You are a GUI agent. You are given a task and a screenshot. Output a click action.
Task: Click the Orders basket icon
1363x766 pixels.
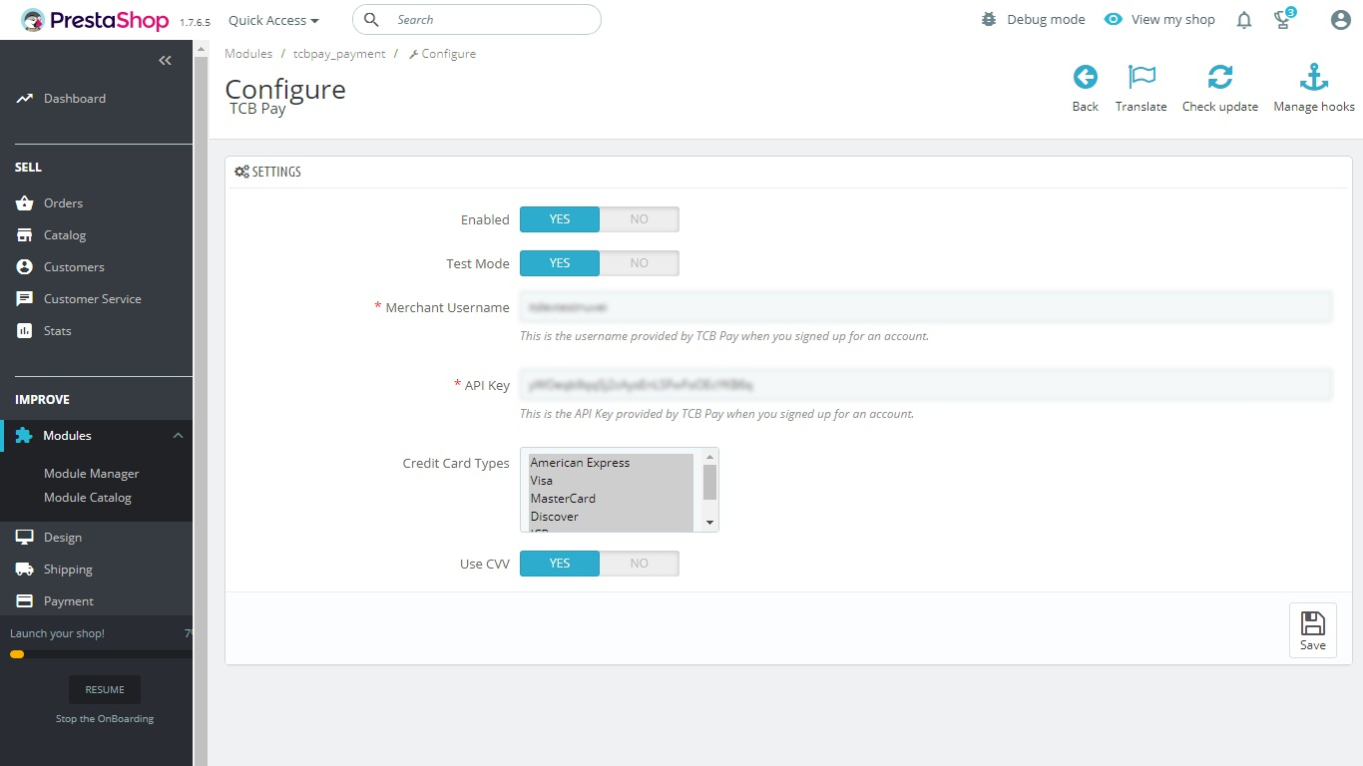pyautogui.click(x=25, y=203)
